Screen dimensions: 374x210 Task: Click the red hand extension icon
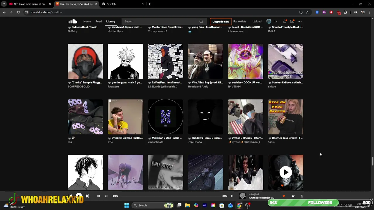click(331, 12)
